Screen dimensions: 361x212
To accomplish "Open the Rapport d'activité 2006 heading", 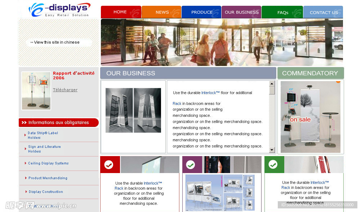I will [73, 75].
